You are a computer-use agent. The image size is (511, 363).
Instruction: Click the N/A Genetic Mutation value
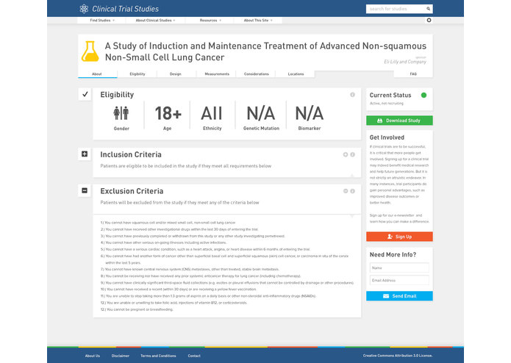tap(261, 113)
